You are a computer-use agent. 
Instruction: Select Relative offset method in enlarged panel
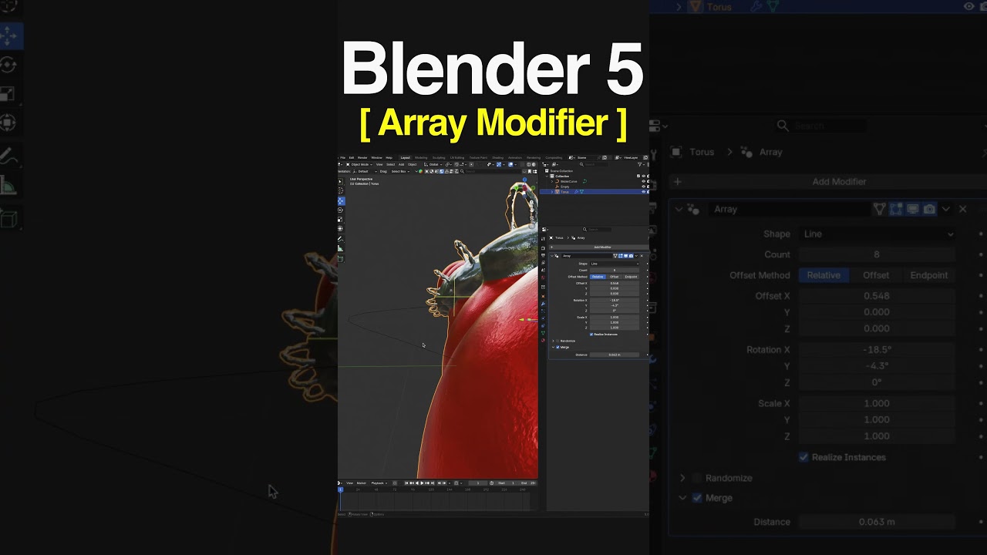click(824, 275)
